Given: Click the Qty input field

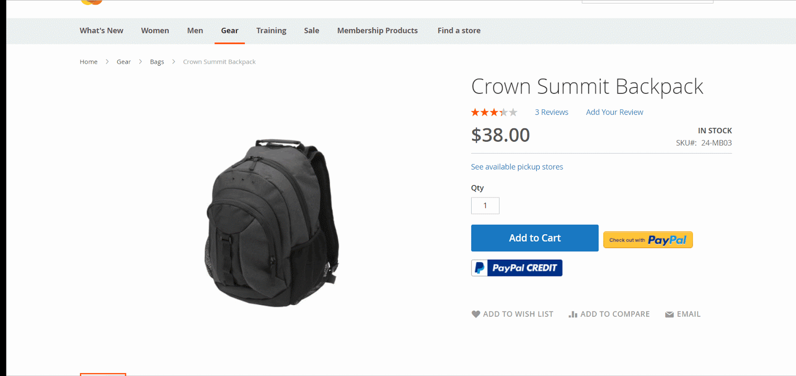Looking at the screenshot, I should tap(485, 206).
